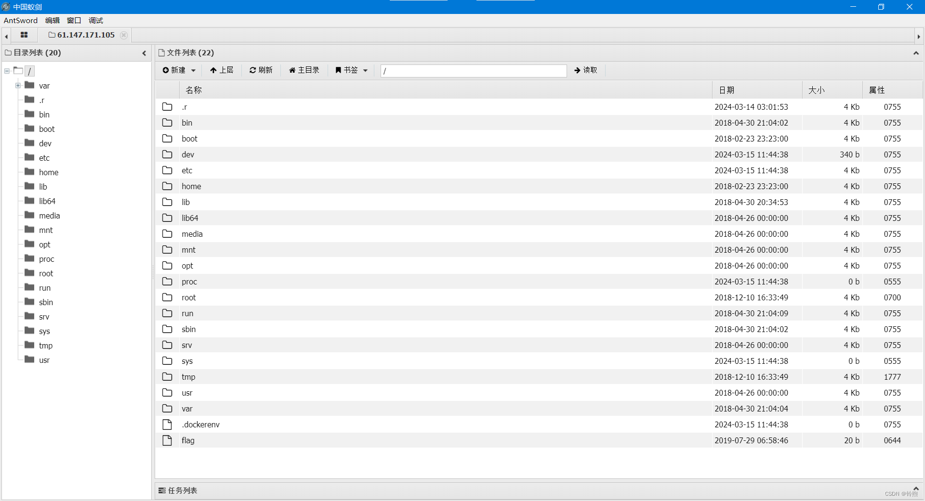Select home in the directory tree
Screen dimensions: 925x501
click(49, 172)
